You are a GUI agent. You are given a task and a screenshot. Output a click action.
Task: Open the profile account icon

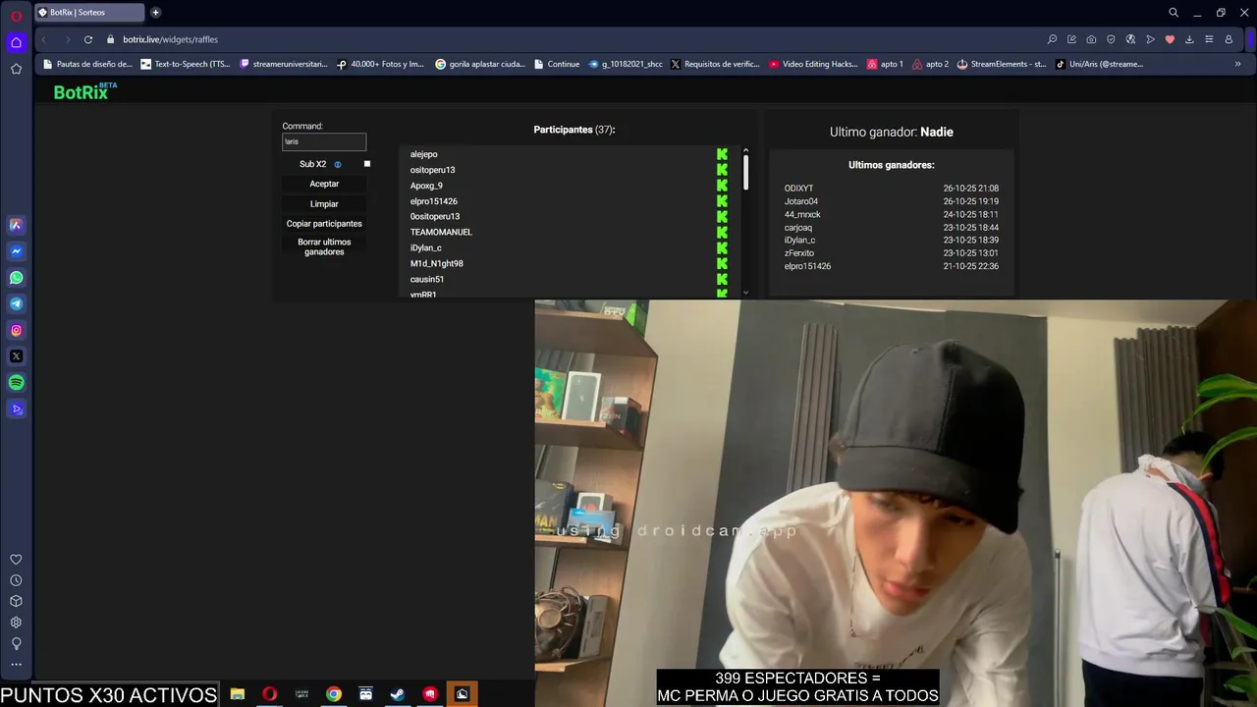1229,39
